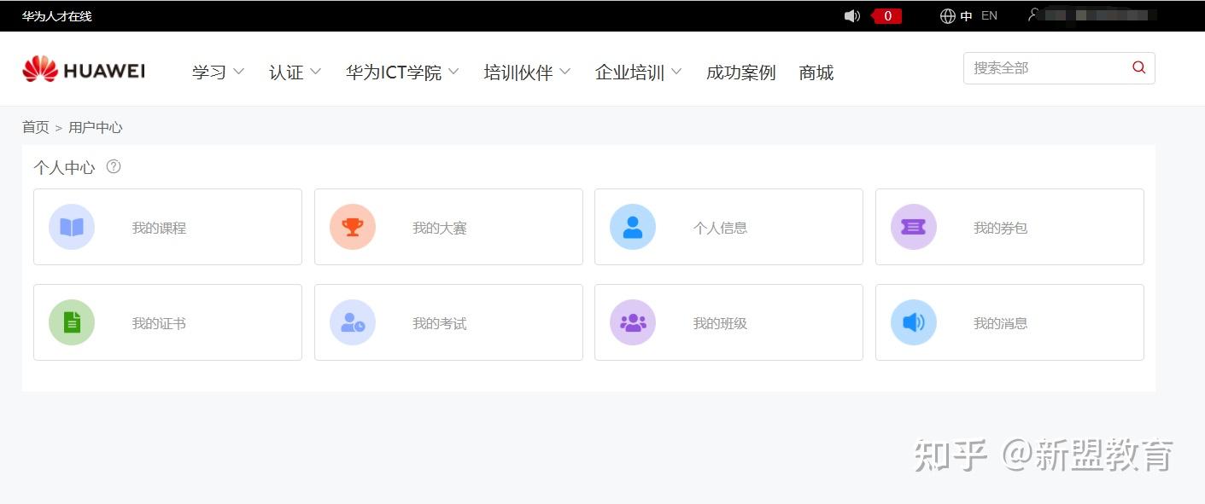Click the 华为人才在线 title link
Image resolution: width=1205 pixels, height=504 pixels.
pos(57,16)
